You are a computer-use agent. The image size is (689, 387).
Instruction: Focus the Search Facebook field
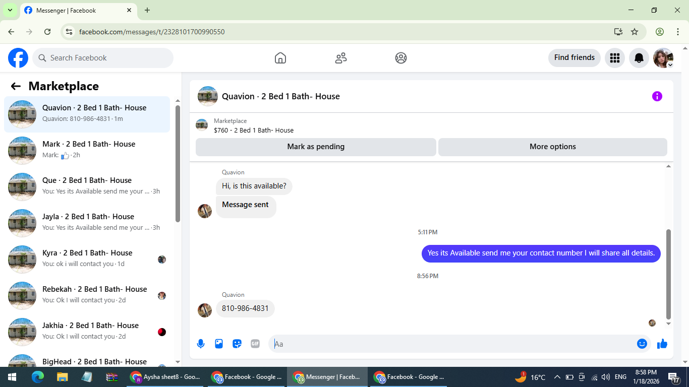(103, 58)
